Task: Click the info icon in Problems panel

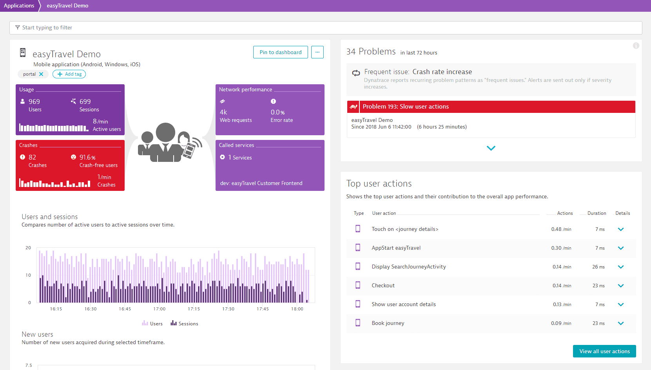Action: click(636, 45)
